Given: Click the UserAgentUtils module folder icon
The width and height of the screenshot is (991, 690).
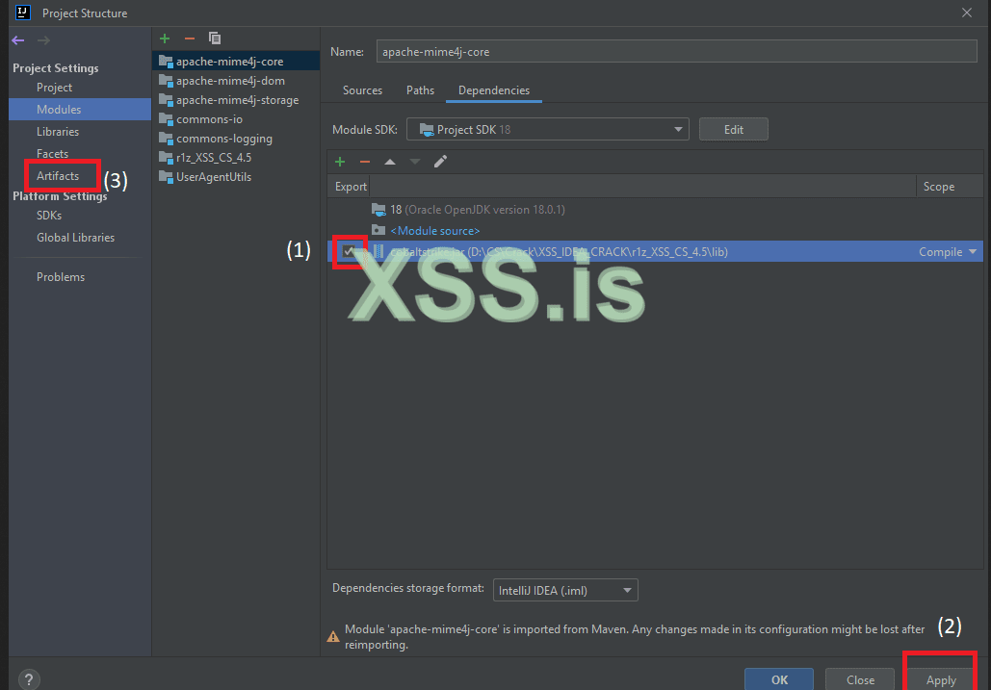Looking at the screenshot, I should tap(166, 177).
